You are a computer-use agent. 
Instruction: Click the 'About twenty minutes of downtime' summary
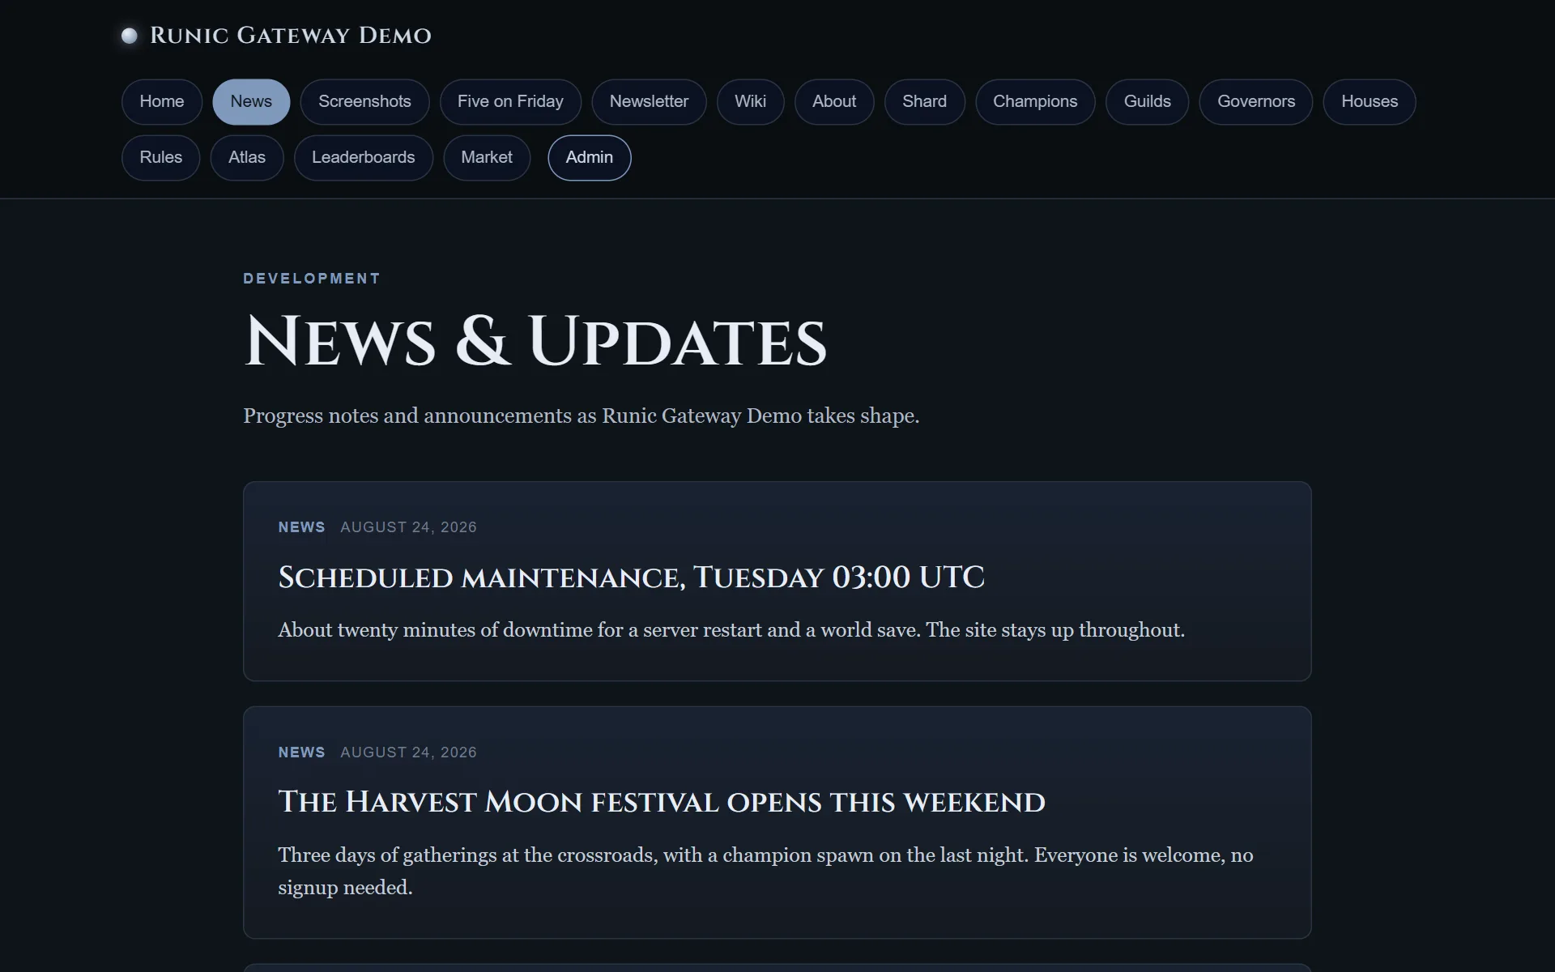731,630
